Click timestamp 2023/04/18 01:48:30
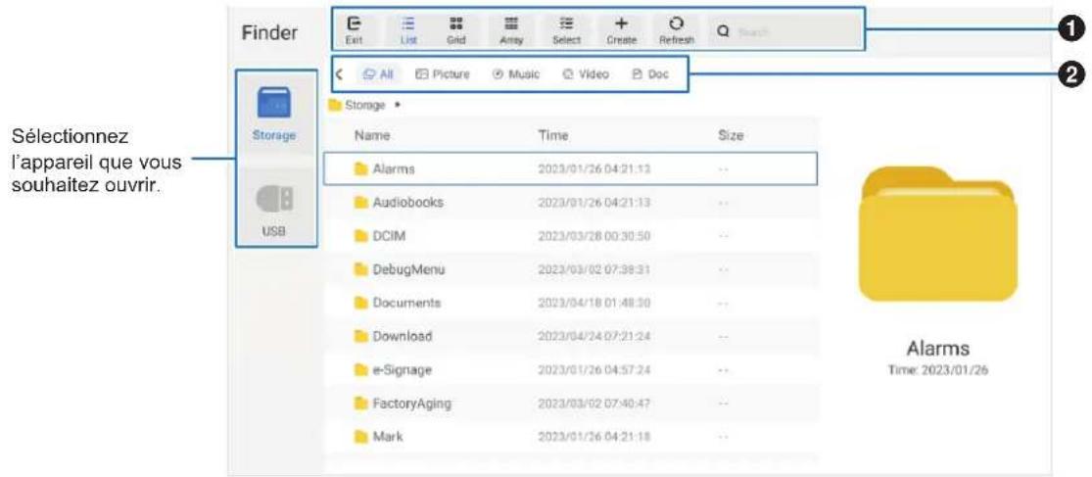 (x=594, y=303)
